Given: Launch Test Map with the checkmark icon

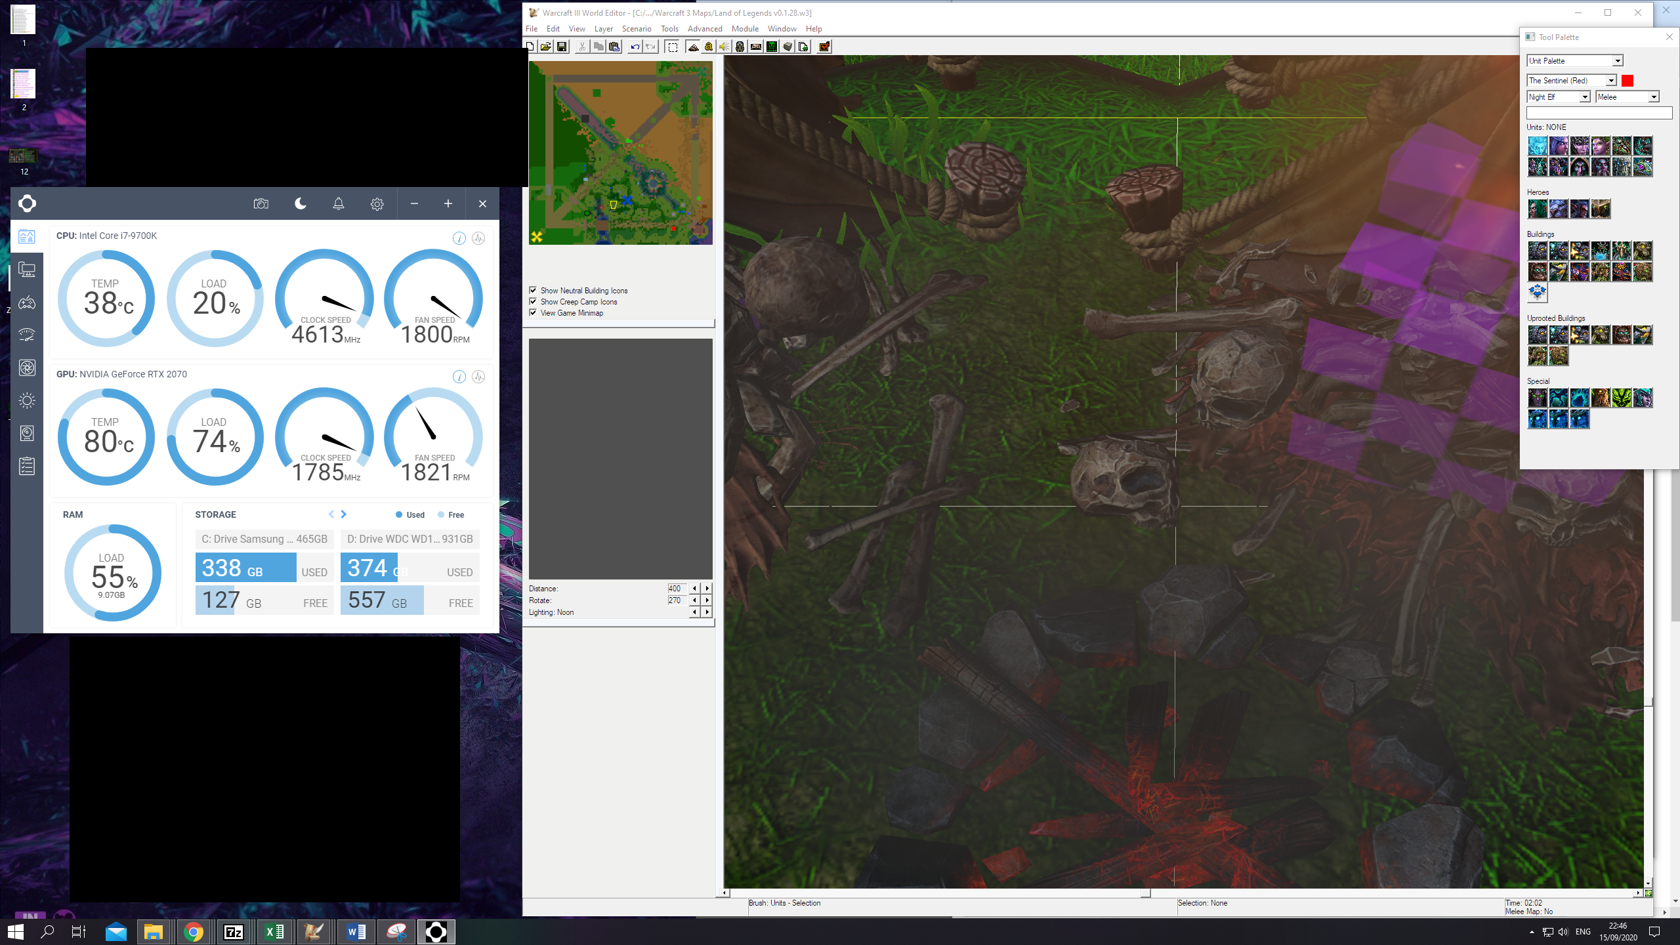Looking at the screenshot, I should (824, 47).
